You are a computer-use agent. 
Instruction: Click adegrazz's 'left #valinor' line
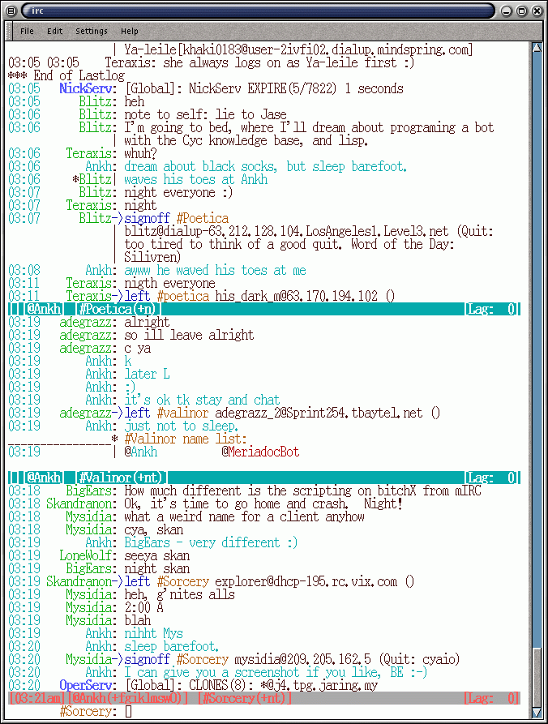click(282, 413)
